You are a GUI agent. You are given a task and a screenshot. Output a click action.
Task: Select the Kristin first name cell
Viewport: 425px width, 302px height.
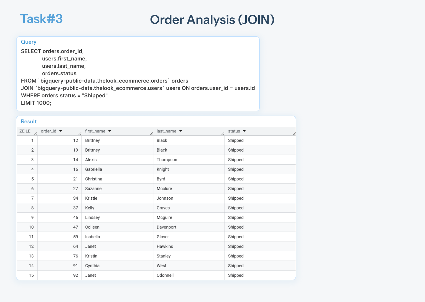click(117, 256)
